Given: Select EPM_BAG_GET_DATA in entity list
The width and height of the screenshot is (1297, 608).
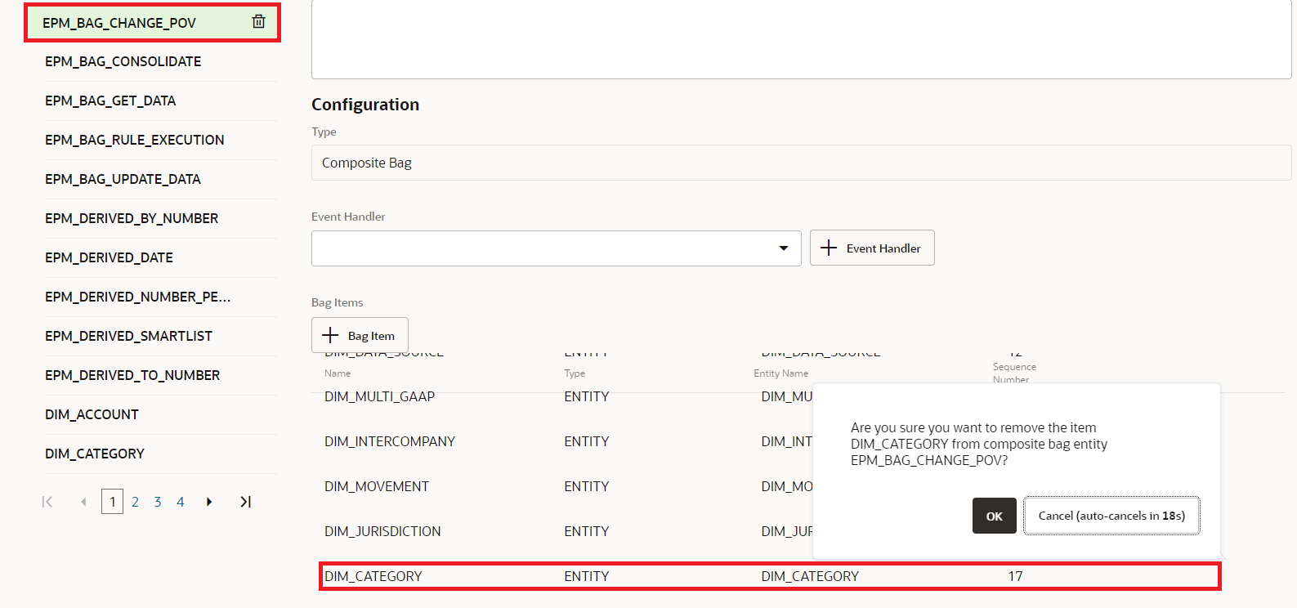Looking at the screenshot, I should click(x=110, y=101).
